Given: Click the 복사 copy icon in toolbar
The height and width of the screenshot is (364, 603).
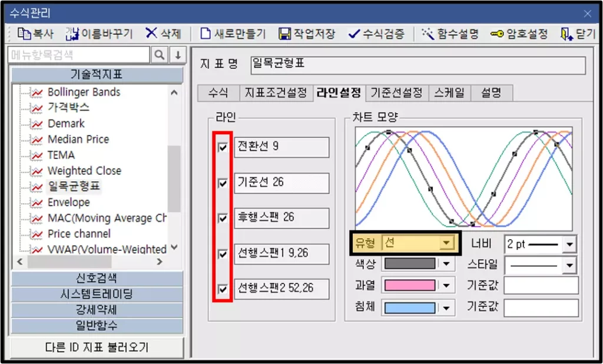Looking at the screenshot, I should pyautogui.click(x=24, y=34).
